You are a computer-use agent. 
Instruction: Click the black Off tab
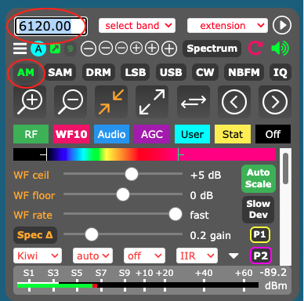click(x=273, y=134)
